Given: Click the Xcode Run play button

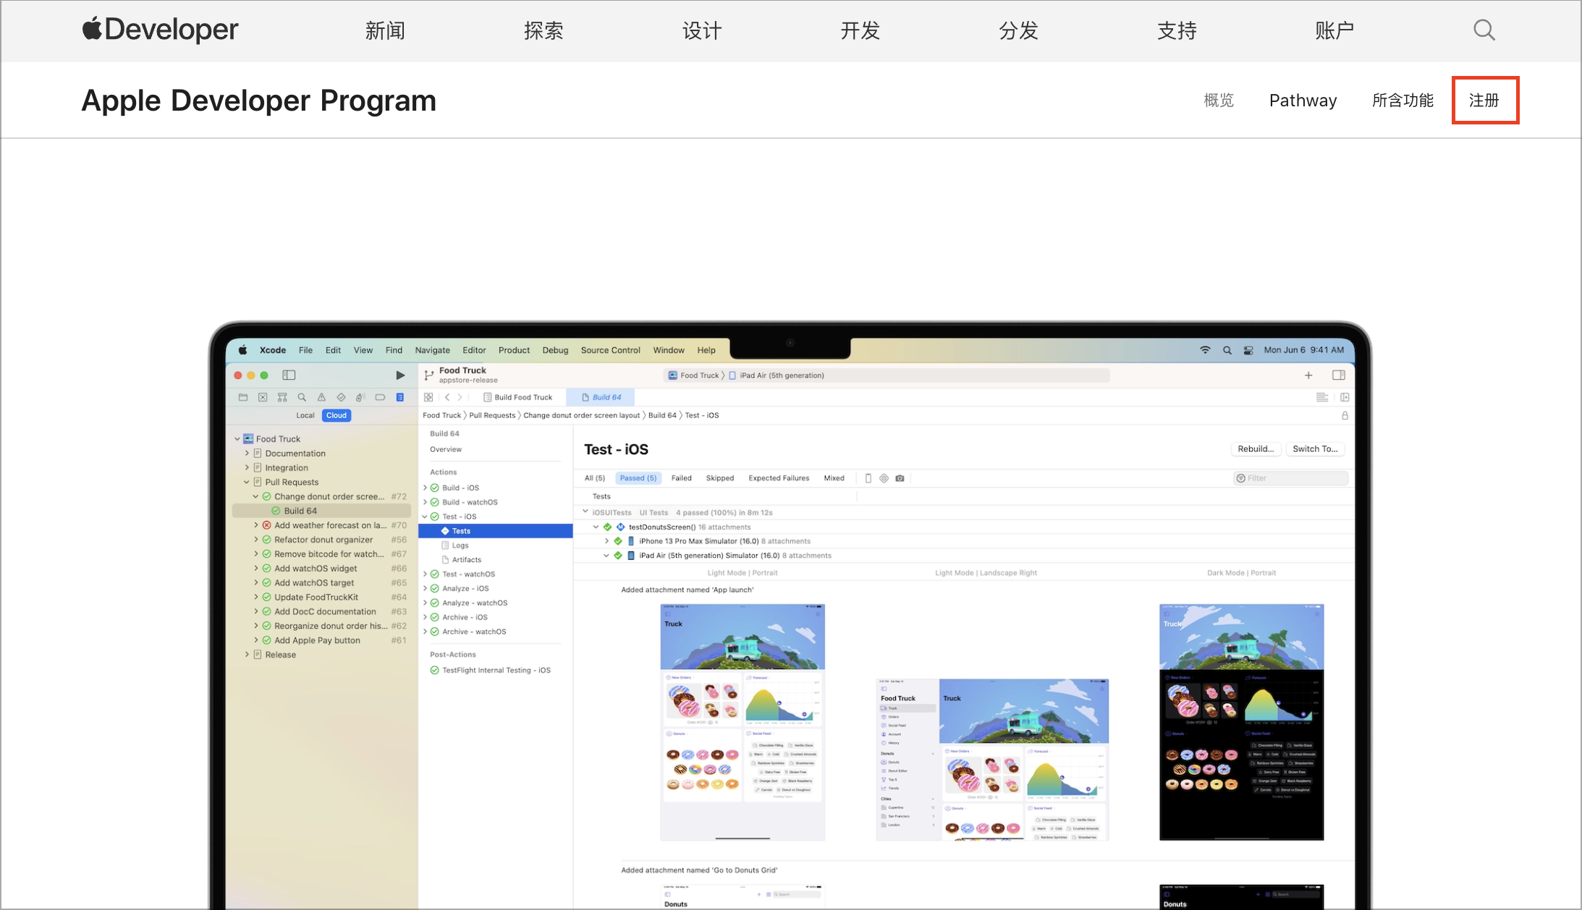Looking at the screenshot, I should 400,375.
